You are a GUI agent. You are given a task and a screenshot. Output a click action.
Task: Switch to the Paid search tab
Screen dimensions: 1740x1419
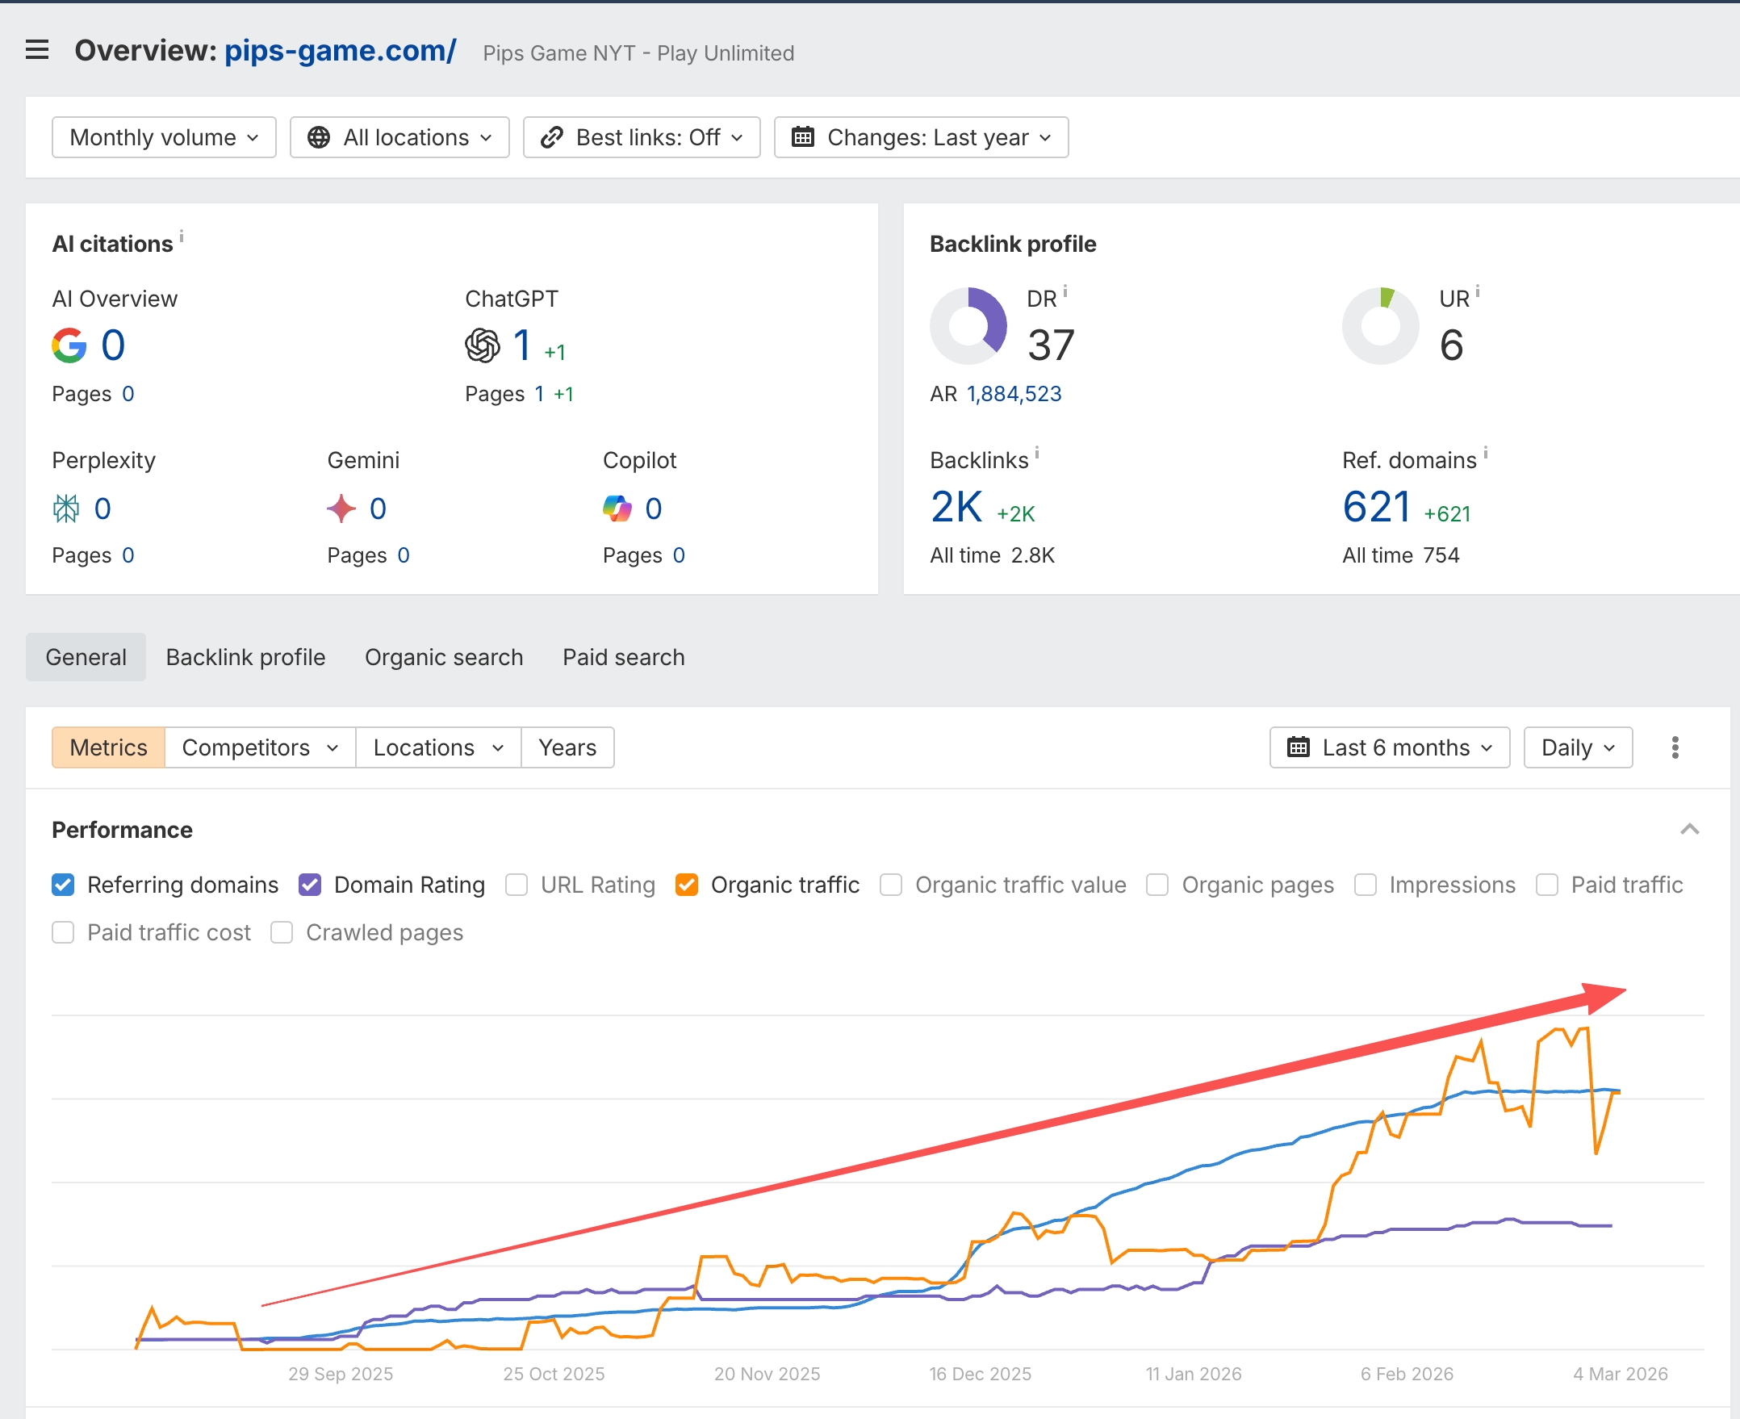click(x=623, y=656)
